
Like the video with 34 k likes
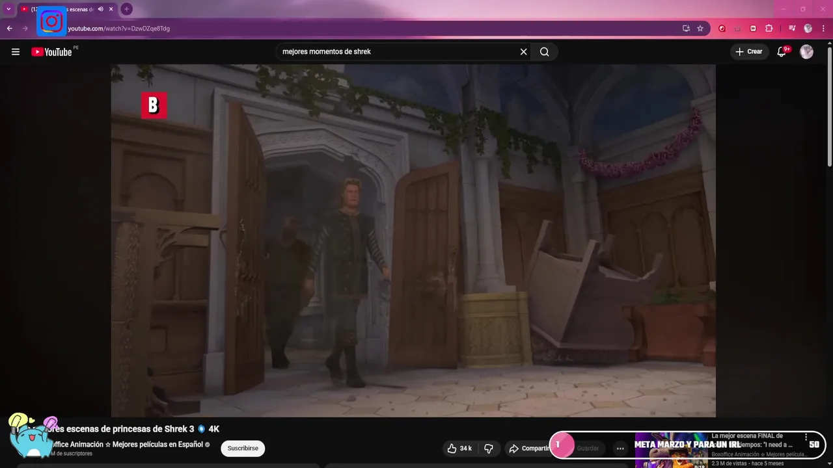click(459, 448)
